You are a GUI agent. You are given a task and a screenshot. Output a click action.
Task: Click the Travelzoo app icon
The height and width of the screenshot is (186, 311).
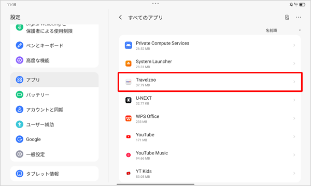point(129,82)
